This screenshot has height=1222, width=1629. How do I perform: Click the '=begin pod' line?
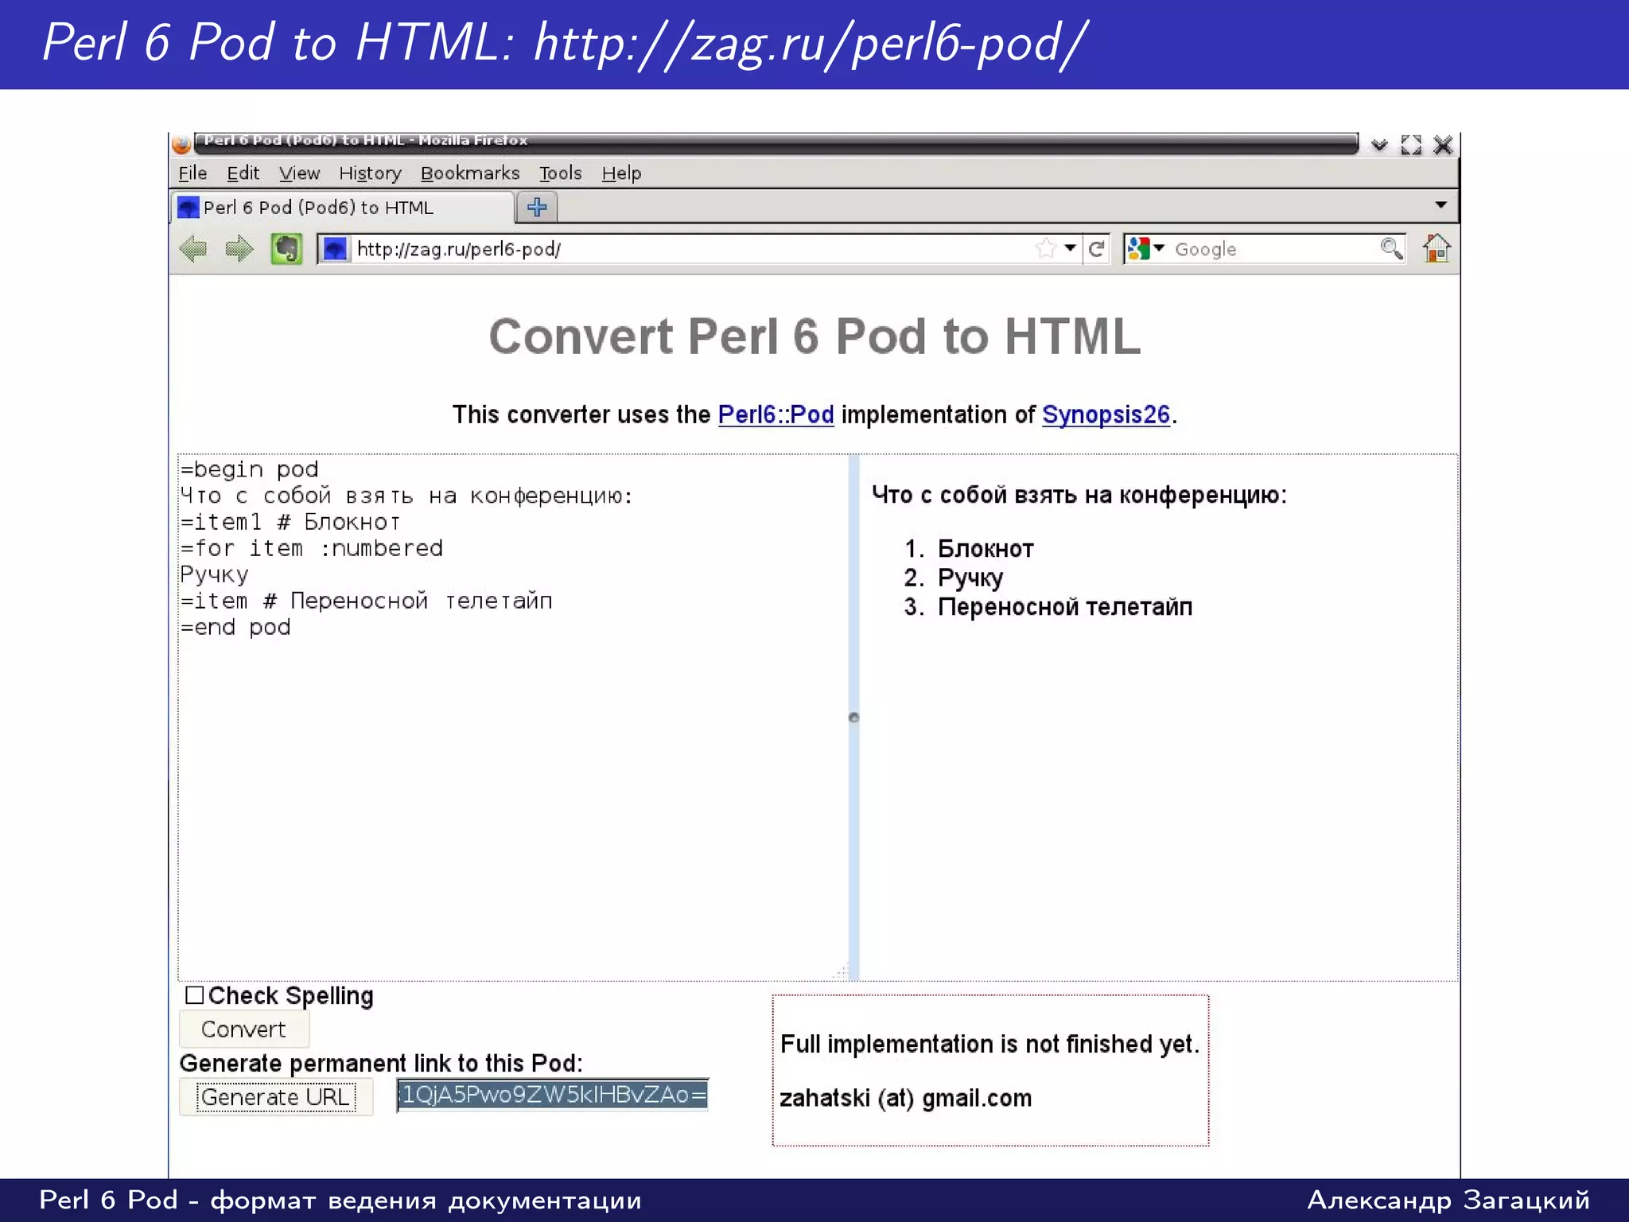[x=250, y=469]
